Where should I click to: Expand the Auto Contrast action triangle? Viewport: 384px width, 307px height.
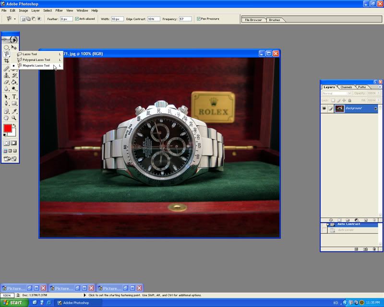(x=328, y=224)
